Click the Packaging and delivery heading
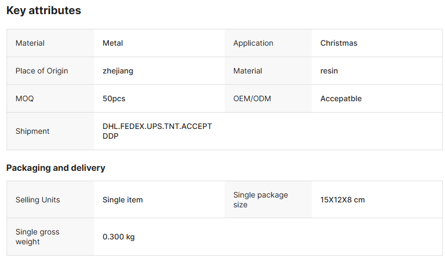Screen dimensions: 445x259 [x=55, y=168]
